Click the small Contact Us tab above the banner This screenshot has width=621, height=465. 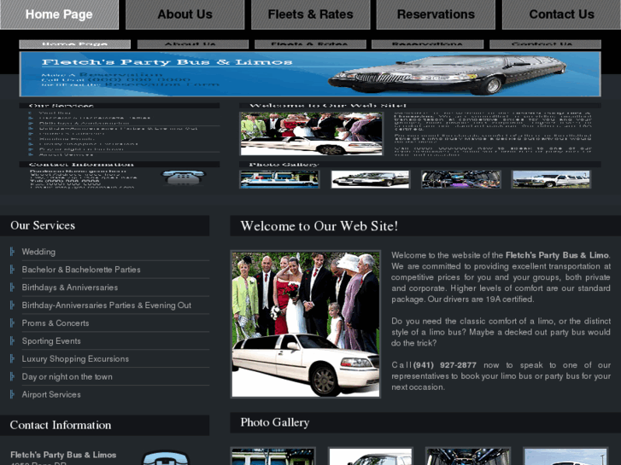[545, 44]
